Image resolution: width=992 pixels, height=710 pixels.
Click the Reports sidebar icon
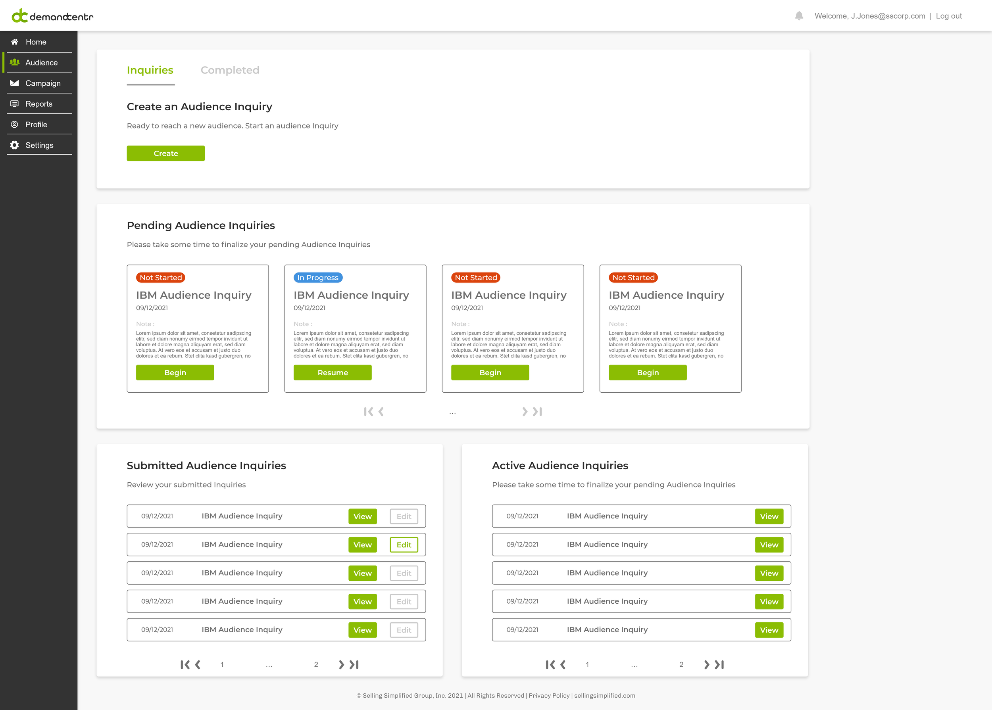point(14,104)
